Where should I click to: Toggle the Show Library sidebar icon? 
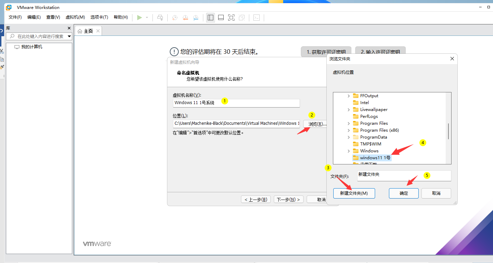[x=211, y=18]
